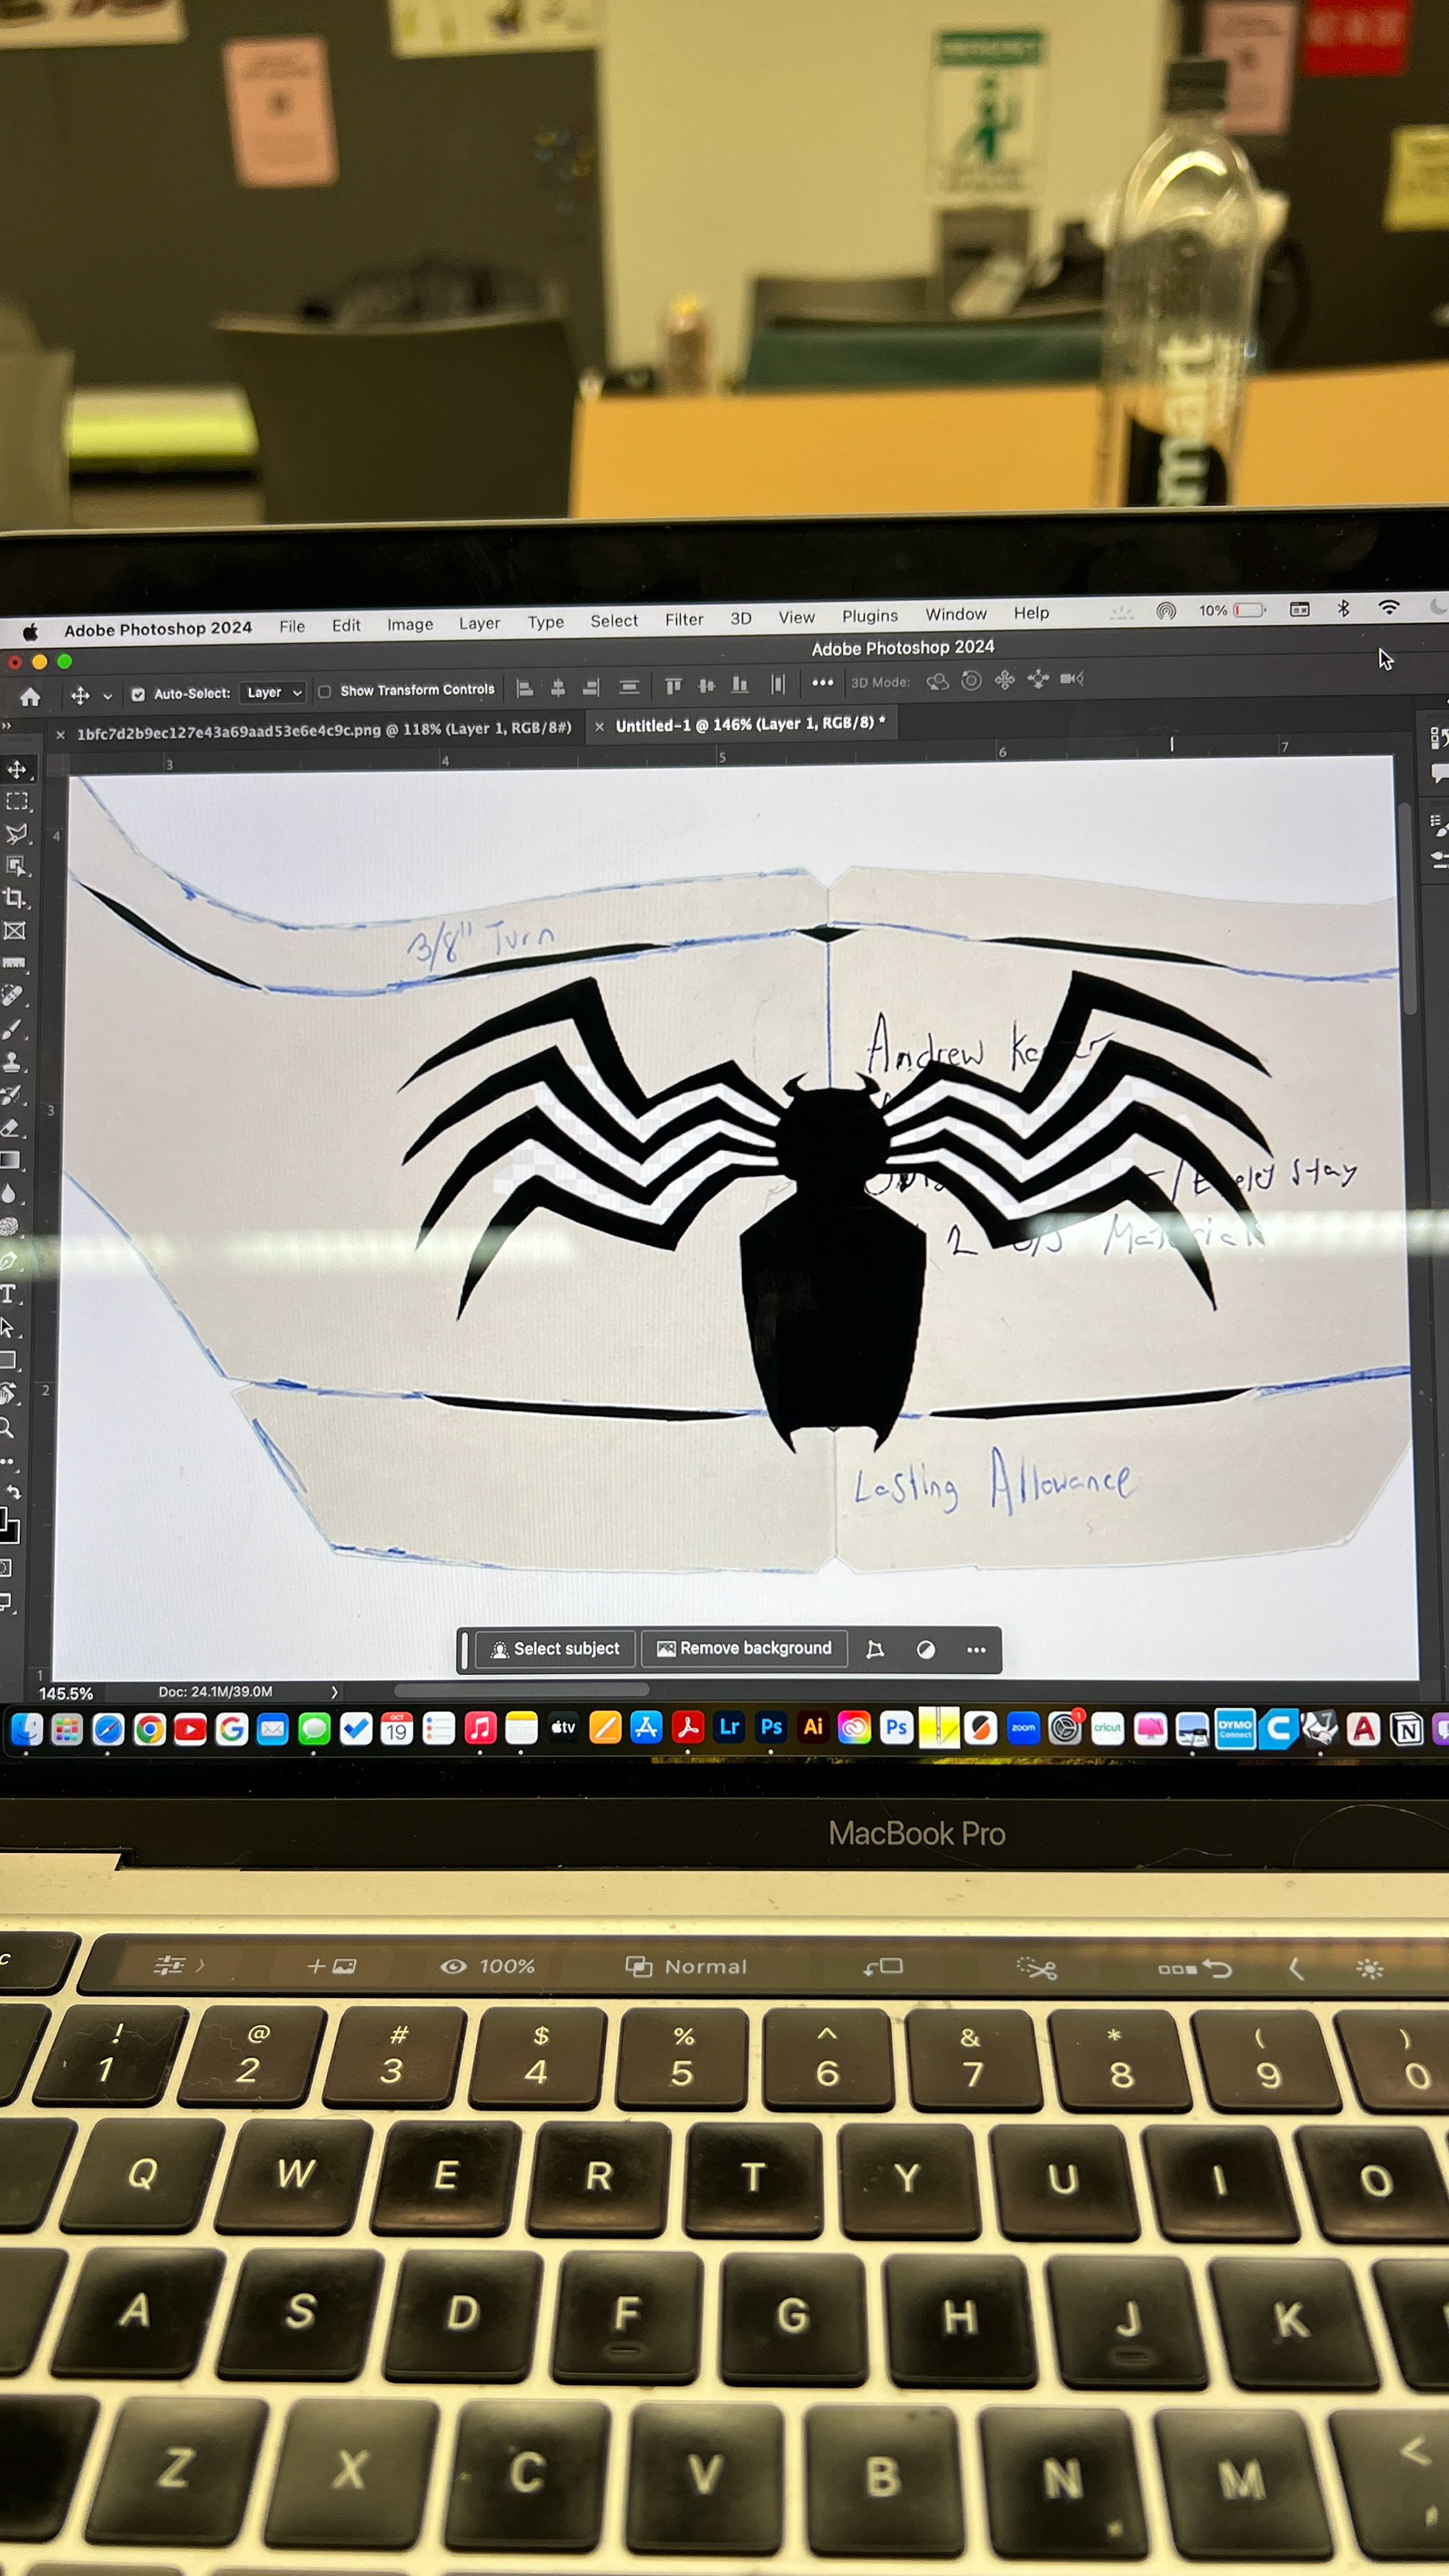The image size is (1449, 2576).
Task: Click the Remove background button
Action: (x=744, y=1648)
